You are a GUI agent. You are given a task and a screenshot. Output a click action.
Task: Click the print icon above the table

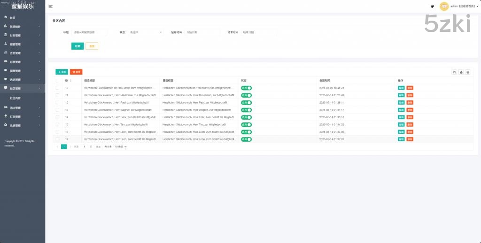tap(468, 72)
